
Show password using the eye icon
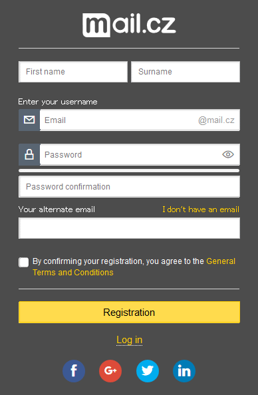point(228,154)
